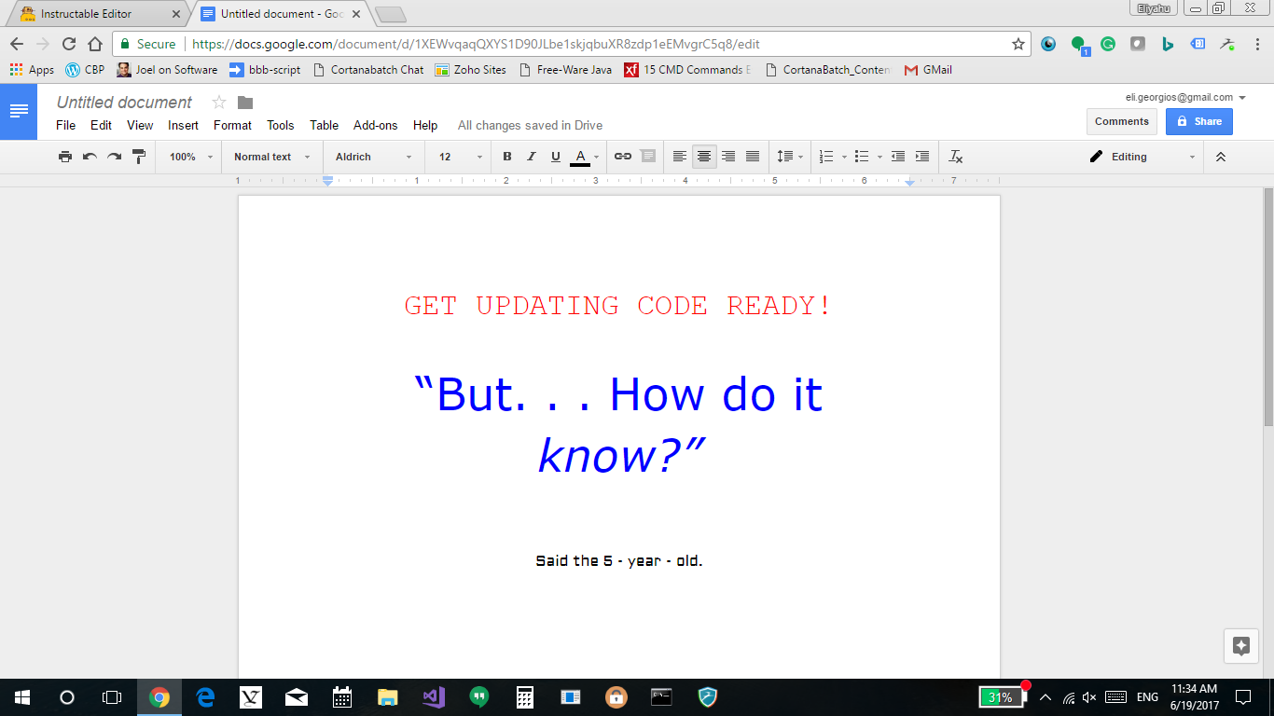Viewport: 1274px width, 716px height.
Task: Open the text color picker
Action: coord(585,157)
